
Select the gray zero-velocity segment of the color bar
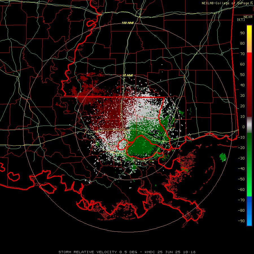(x=249, y=125)
